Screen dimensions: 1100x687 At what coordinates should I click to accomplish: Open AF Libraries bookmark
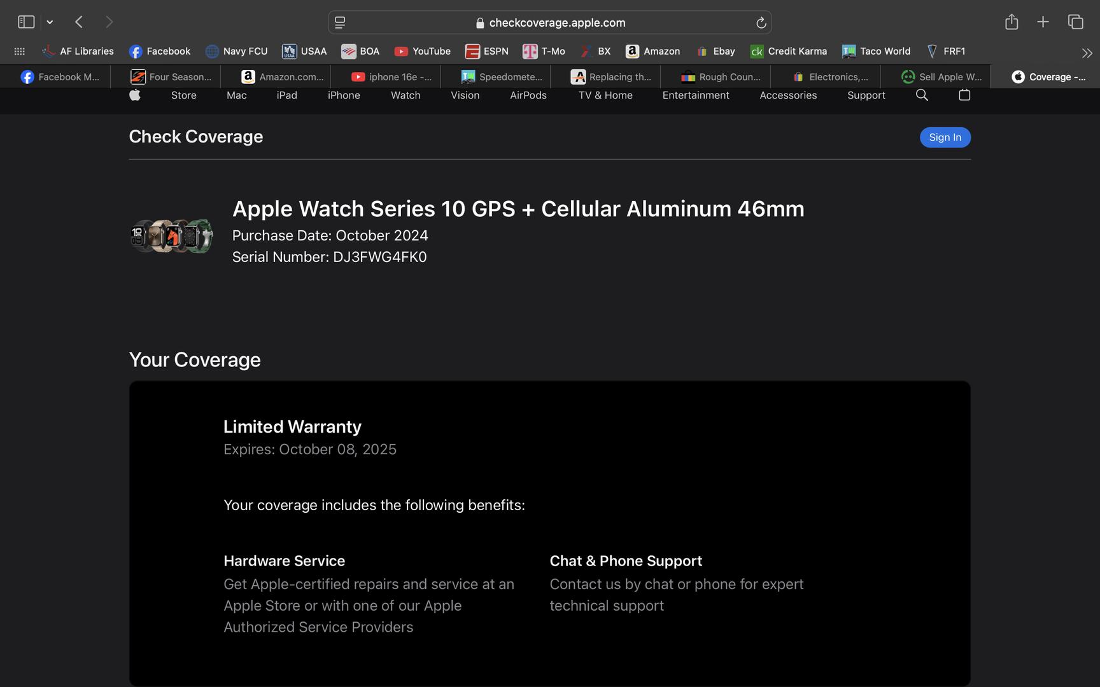pyautogui.click(x=78, y=52)
